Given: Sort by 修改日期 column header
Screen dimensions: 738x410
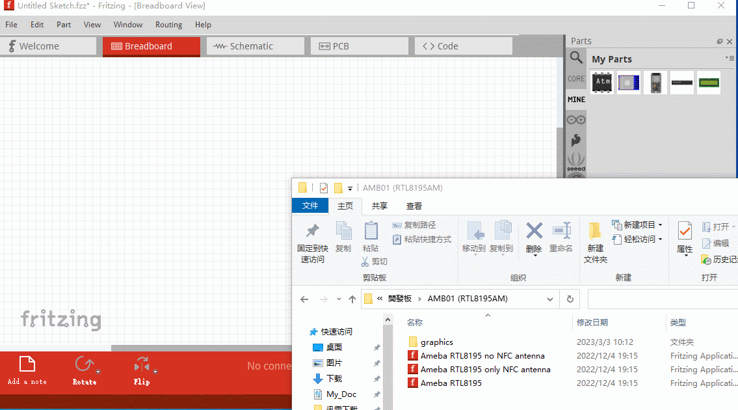Looking at the screenshot, I should pos(592,322).
